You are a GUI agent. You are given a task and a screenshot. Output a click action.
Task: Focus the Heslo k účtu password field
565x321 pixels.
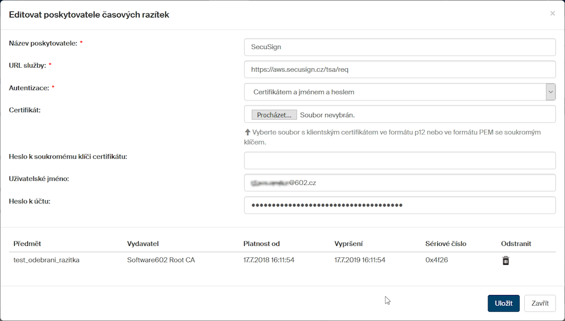point(399,205)
